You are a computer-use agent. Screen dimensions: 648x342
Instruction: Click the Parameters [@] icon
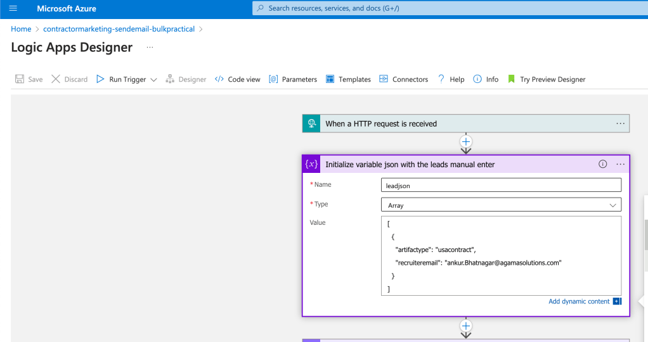coord(273,79)
